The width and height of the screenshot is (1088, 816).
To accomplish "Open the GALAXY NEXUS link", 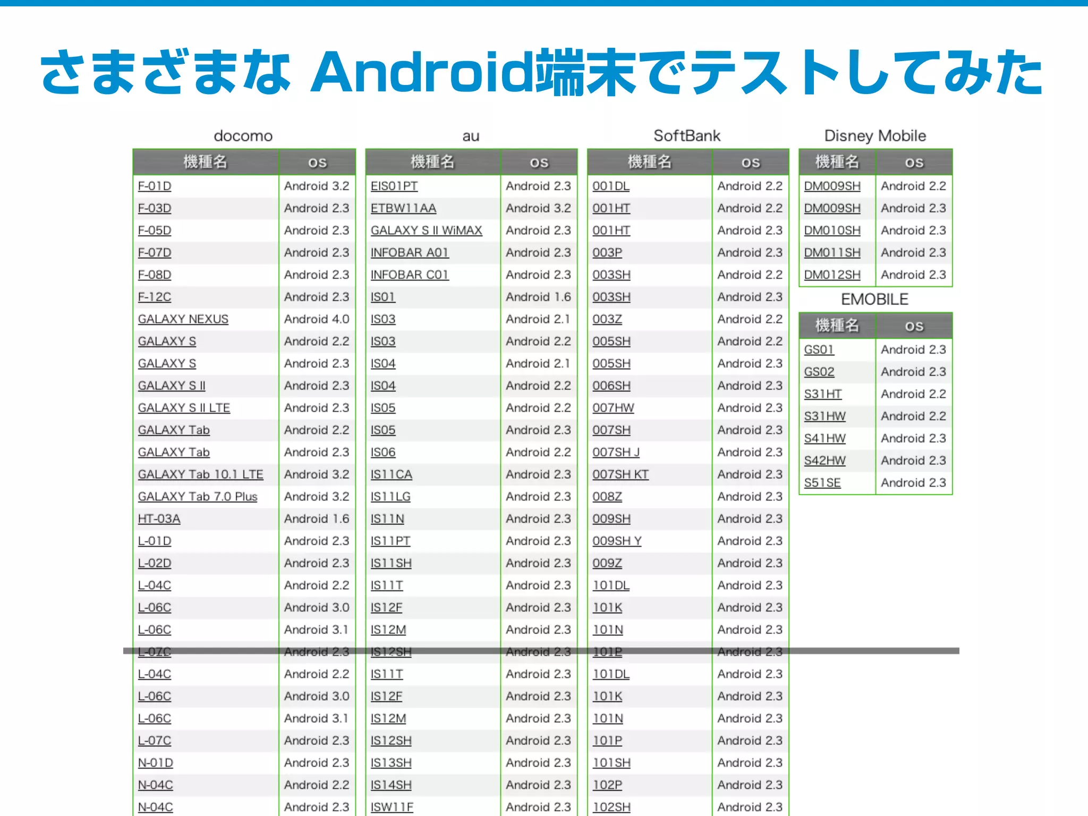I will [x=183, y=319].
